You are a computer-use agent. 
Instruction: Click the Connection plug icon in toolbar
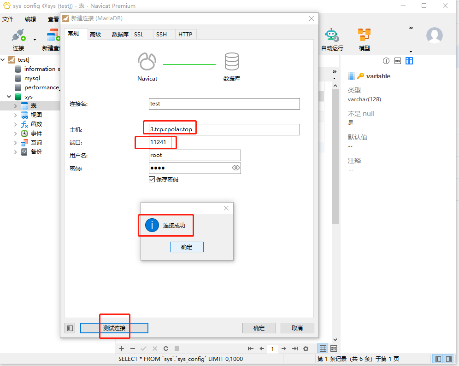(18, 35)
